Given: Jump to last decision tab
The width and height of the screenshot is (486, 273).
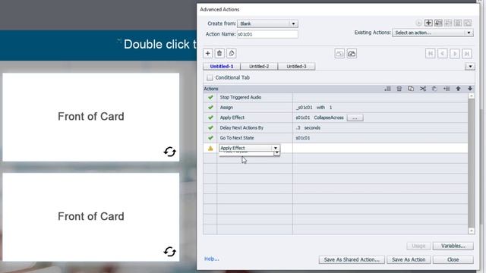Looking at the screenshot, I should (467, 54).
